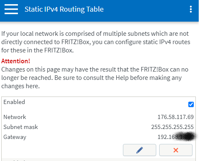Screen dimensions: 200x161
Task: Click the warning text about FRITZ!Box reachability
Action: (95, 78)
